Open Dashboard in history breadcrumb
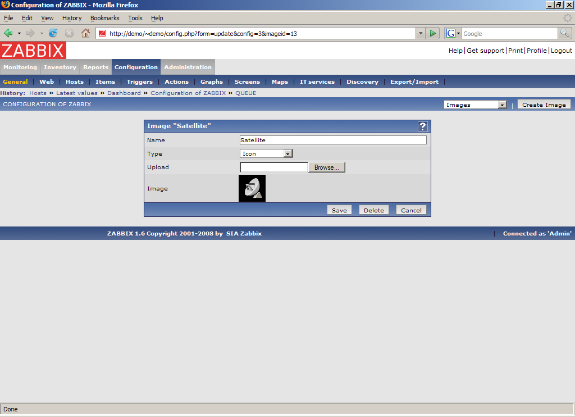The width and height of the screenshot is (575, 417). (124, 93)
